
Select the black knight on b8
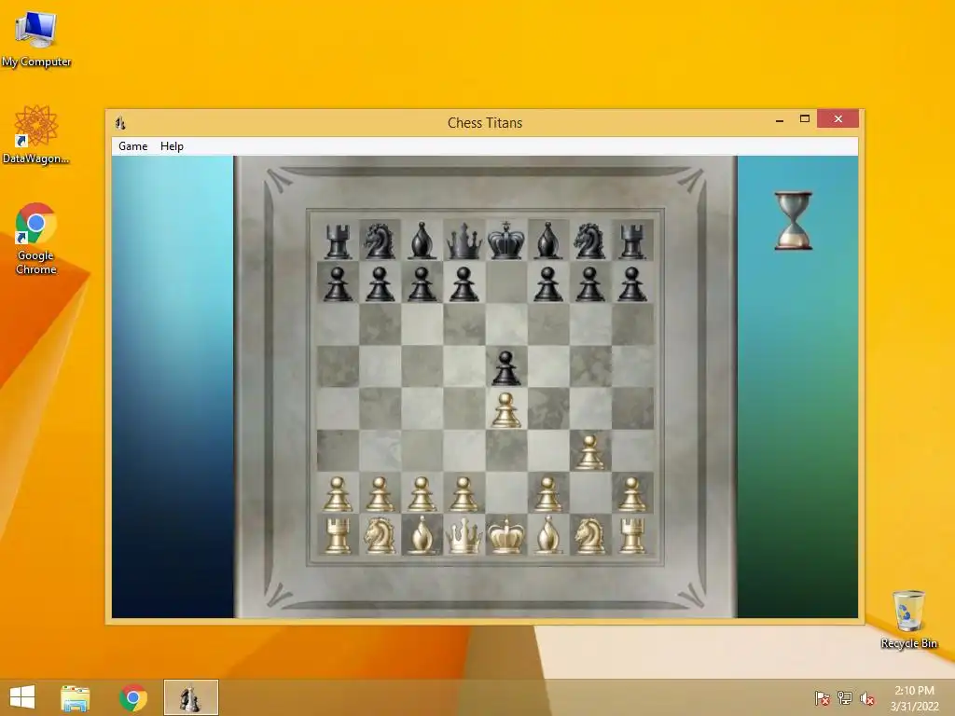[381, 241]
